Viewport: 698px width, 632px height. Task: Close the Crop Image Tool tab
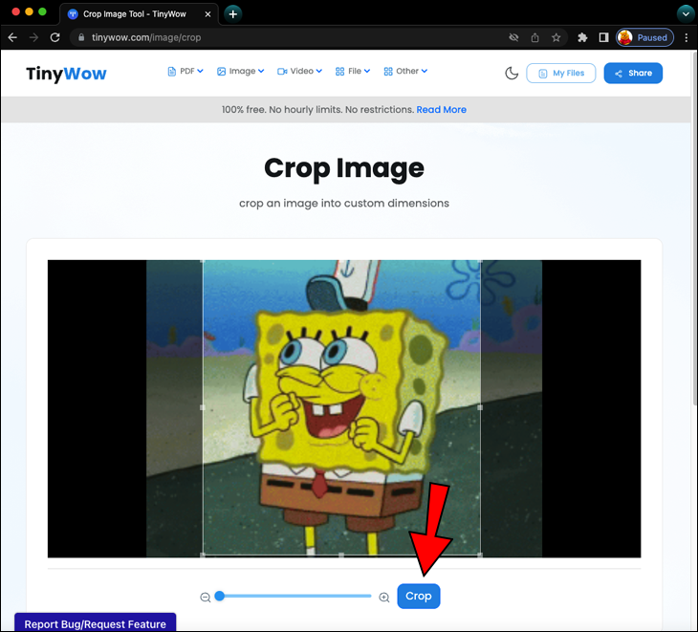tap(207, 14)
